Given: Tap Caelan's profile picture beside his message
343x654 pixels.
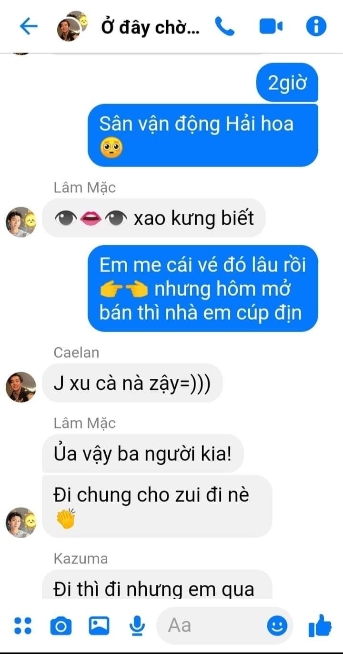Looking at the screenshot, I should tap(21, 387).
